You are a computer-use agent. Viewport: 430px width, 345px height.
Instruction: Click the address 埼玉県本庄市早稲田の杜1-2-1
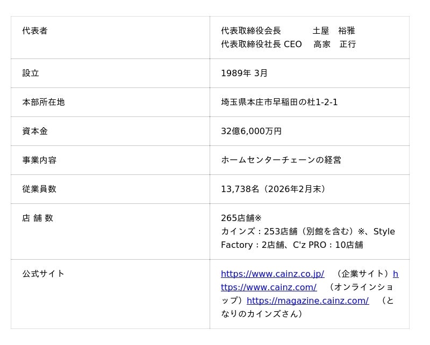[279, 102]
